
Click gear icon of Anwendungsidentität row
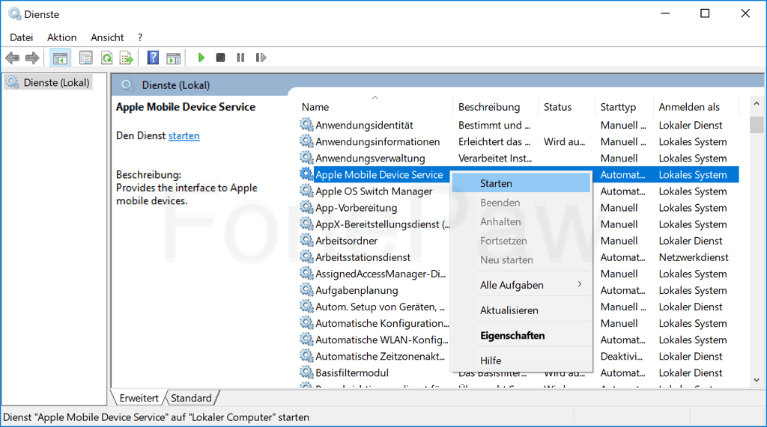coord(306,125)
